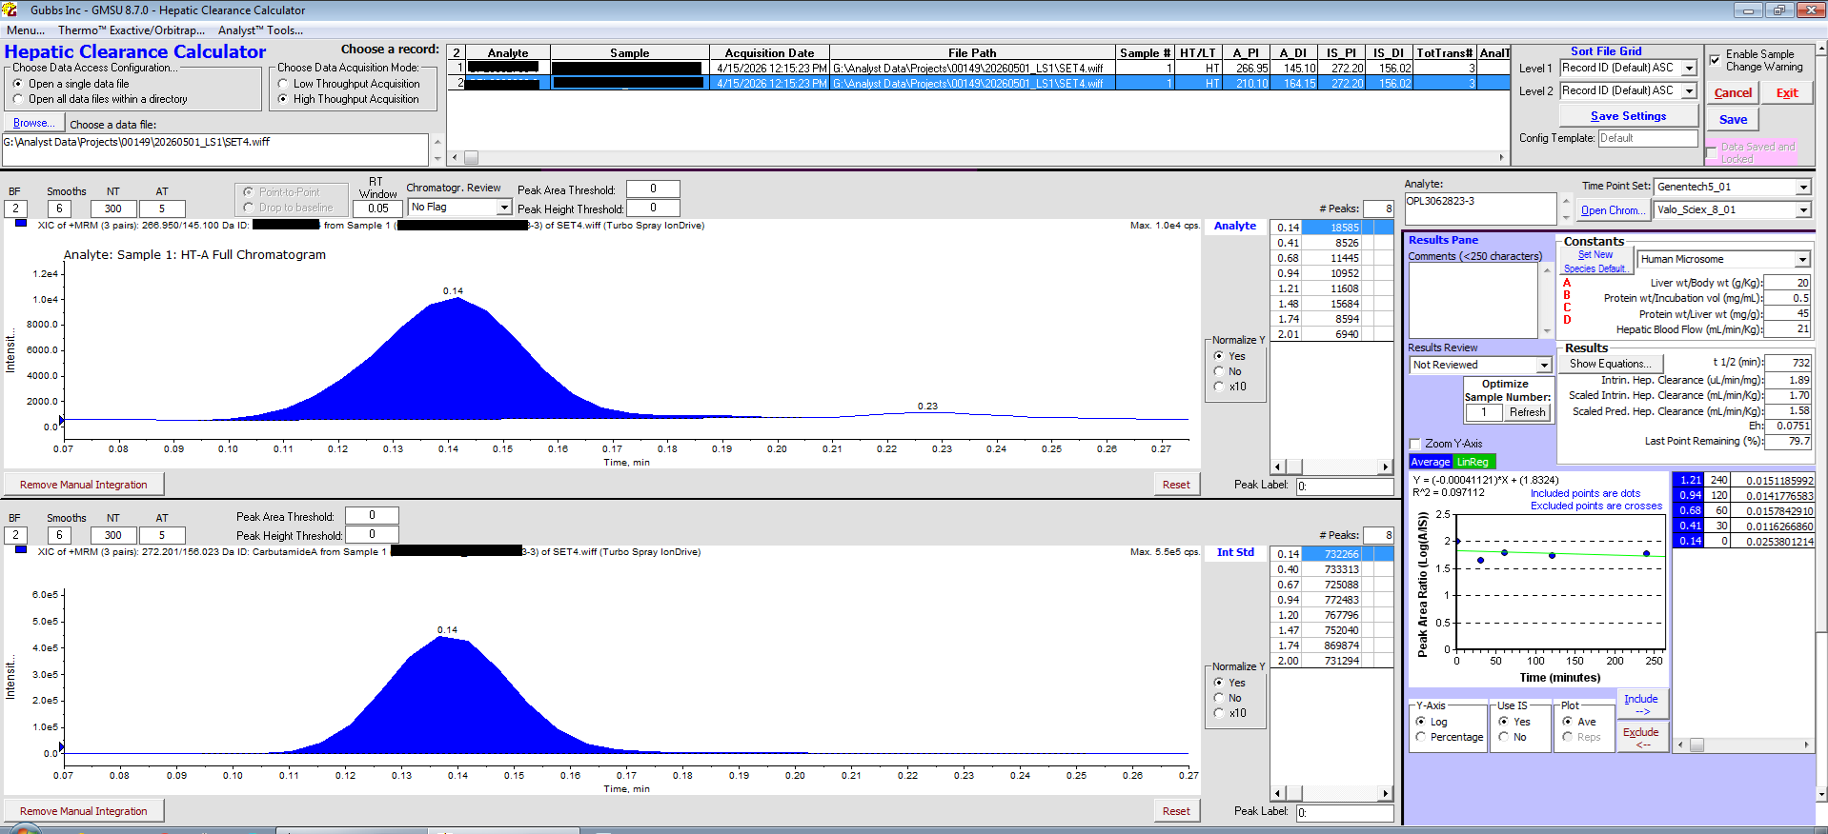Select the 15684 peak area in Analyte list
1828x834 pixels.
point(1333,304)
